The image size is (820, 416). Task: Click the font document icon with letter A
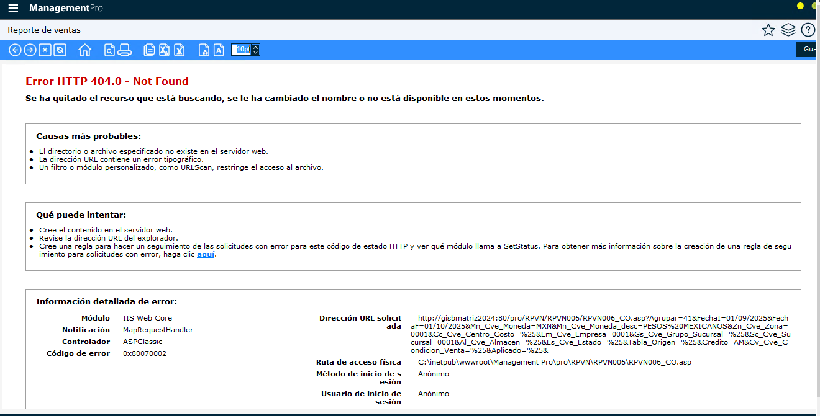219,50
